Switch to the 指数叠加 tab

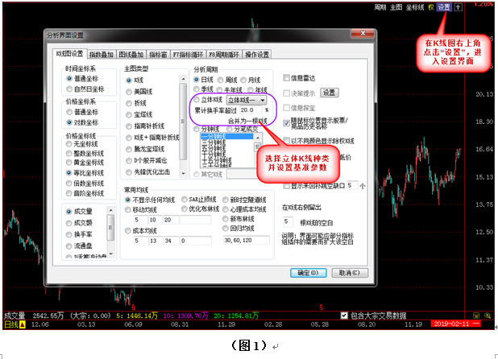[x=101, y=55]
